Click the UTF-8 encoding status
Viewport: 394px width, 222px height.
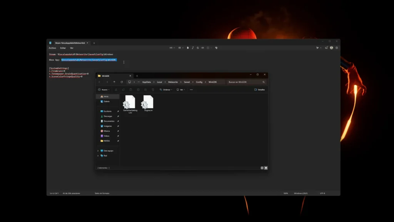[322, 193]
